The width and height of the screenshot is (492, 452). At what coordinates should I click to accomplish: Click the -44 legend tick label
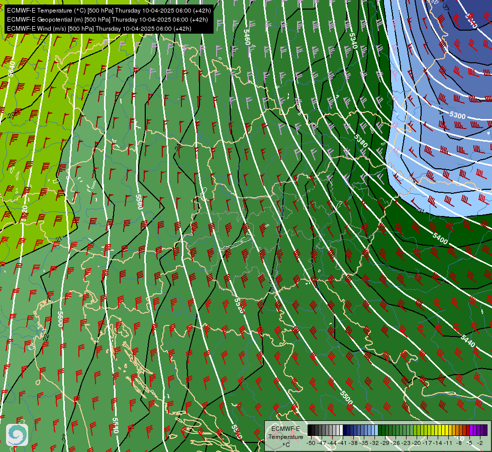pos(332,443)
